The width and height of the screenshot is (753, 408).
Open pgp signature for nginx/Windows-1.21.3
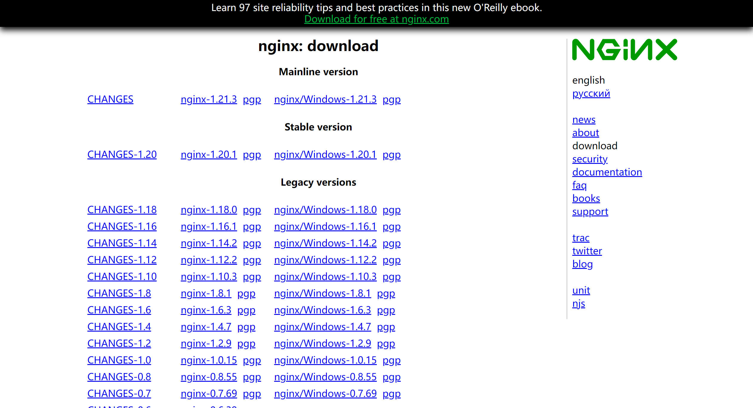pos(391,99)
